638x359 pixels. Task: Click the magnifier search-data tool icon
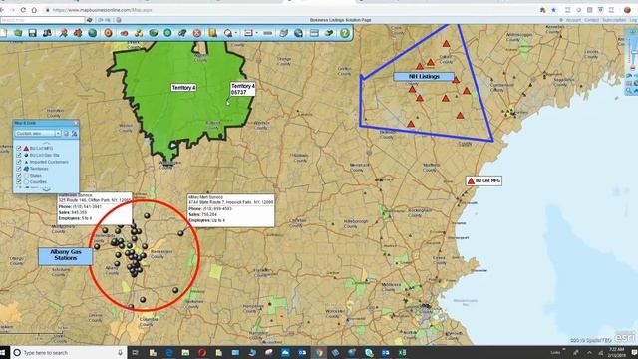coord(228,33)
